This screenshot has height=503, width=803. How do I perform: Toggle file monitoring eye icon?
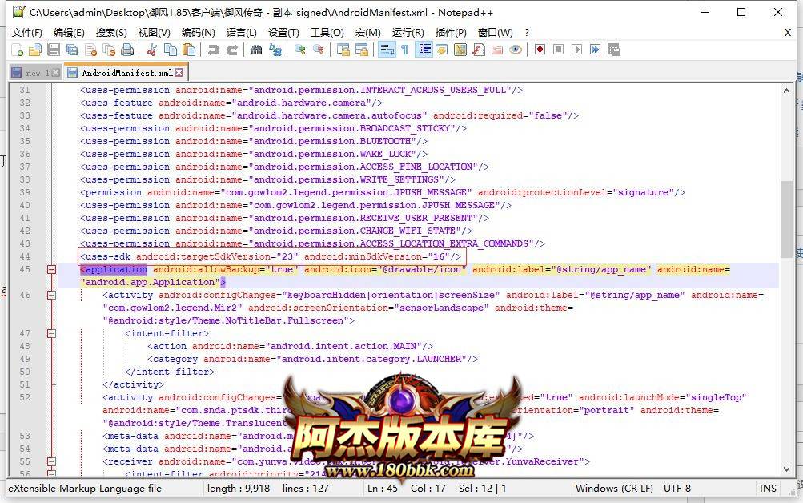(516, 50)
